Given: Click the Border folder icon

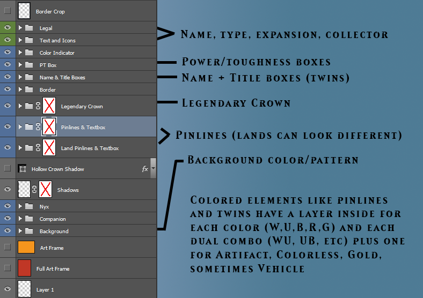Looking at the screenshot, I should pos(29,90).
